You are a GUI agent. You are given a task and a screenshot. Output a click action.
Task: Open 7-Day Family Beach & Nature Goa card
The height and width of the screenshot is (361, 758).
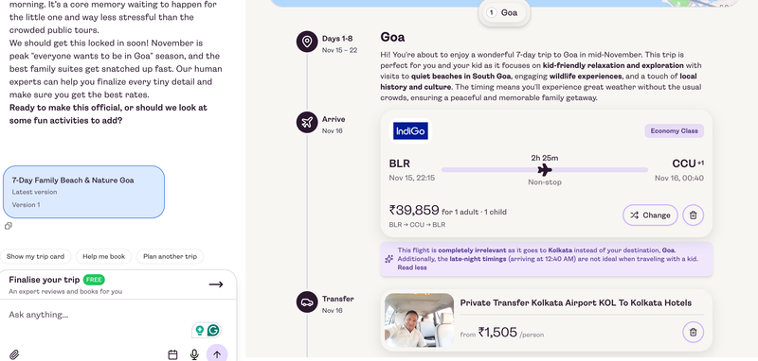(83, 192)
